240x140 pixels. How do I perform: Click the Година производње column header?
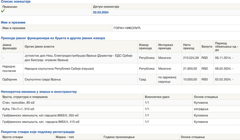141,137
